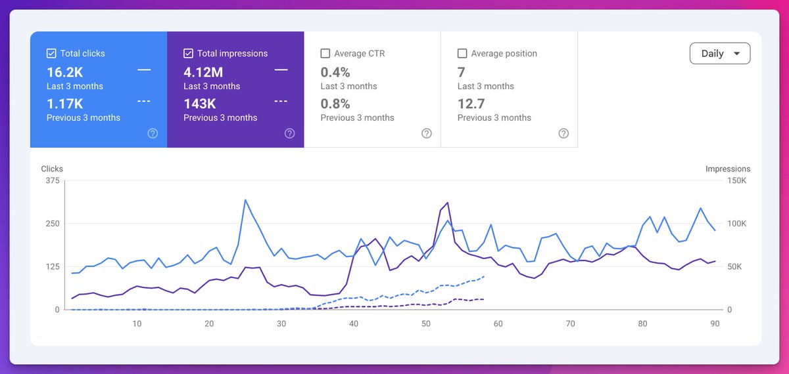Uncheck the Total clicks checkbox
Viewport: 789px width, 374px height.
pyautogui.click(x=51, y=53)
